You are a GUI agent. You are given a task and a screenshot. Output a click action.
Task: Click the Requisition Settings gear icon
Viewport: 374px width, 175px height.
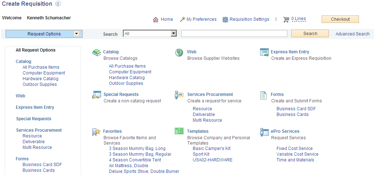click(x=225, y=20)
